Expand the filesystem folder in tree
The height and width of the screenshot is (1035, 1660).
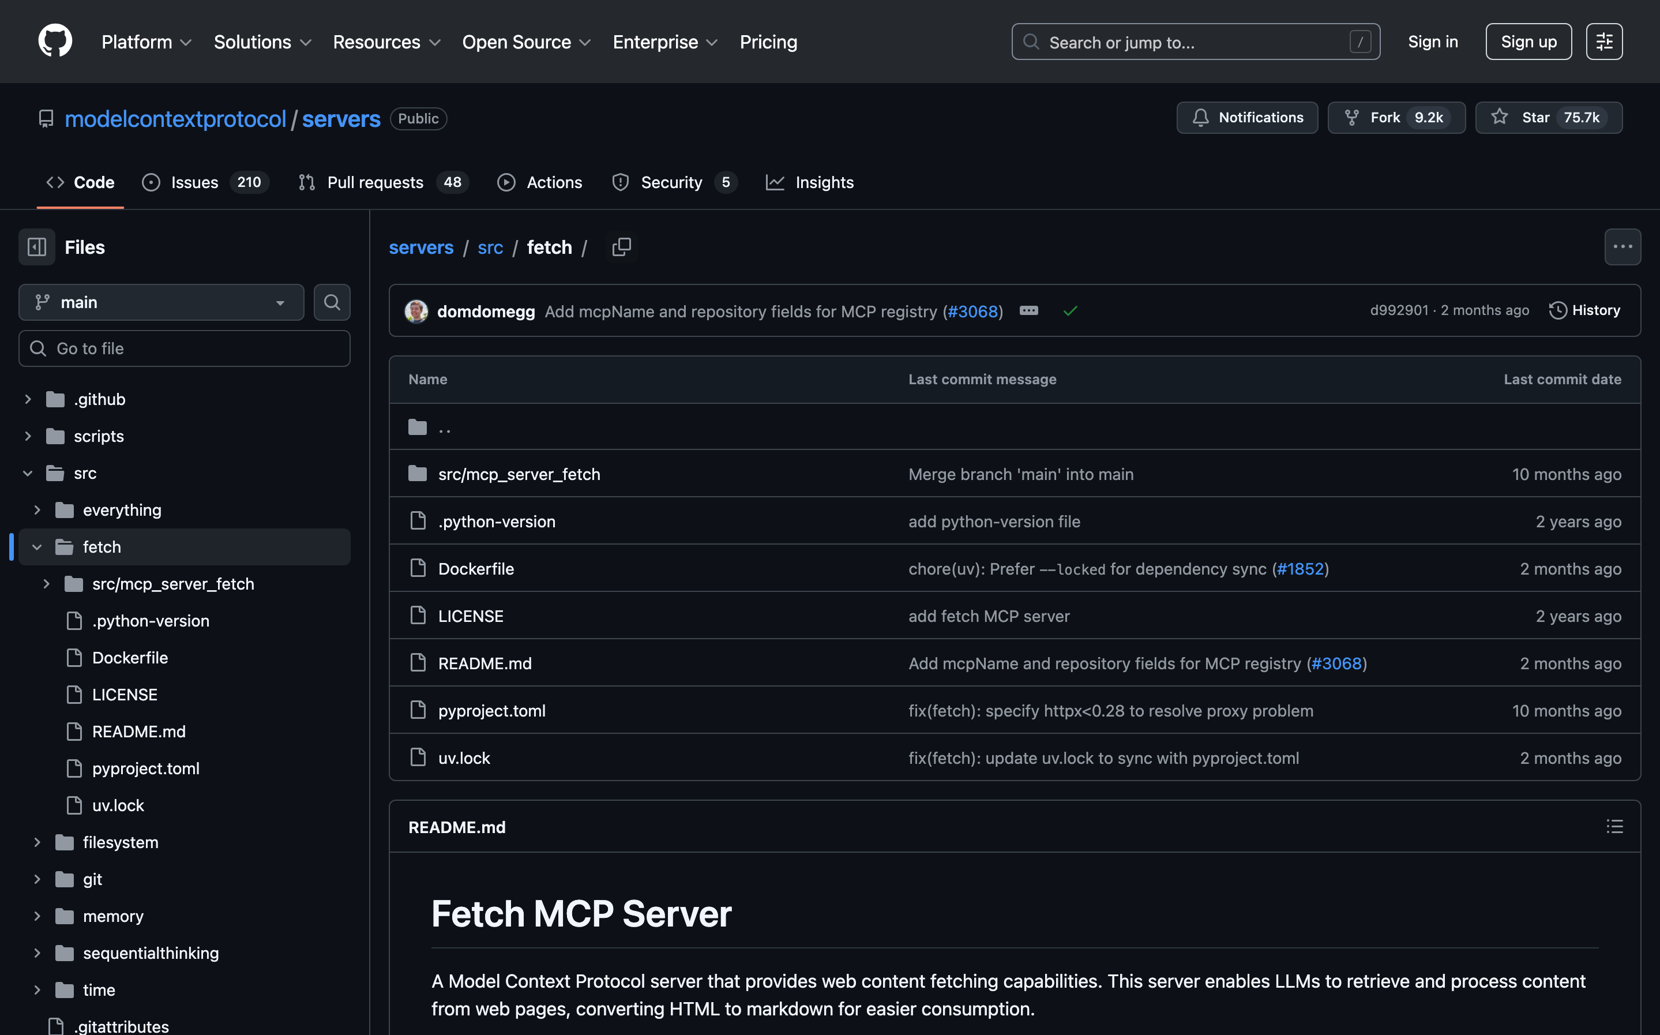[37, 843]
